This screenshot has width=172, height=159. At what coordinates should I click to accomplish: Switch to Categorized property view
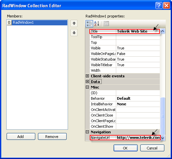pyautogui.click(x=89, y=24)
